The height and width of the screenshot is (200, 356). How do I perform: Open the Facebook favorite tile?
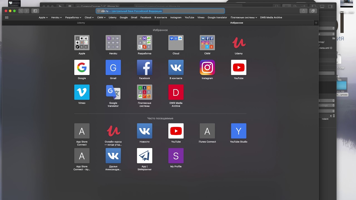click(x=145, y=67)
